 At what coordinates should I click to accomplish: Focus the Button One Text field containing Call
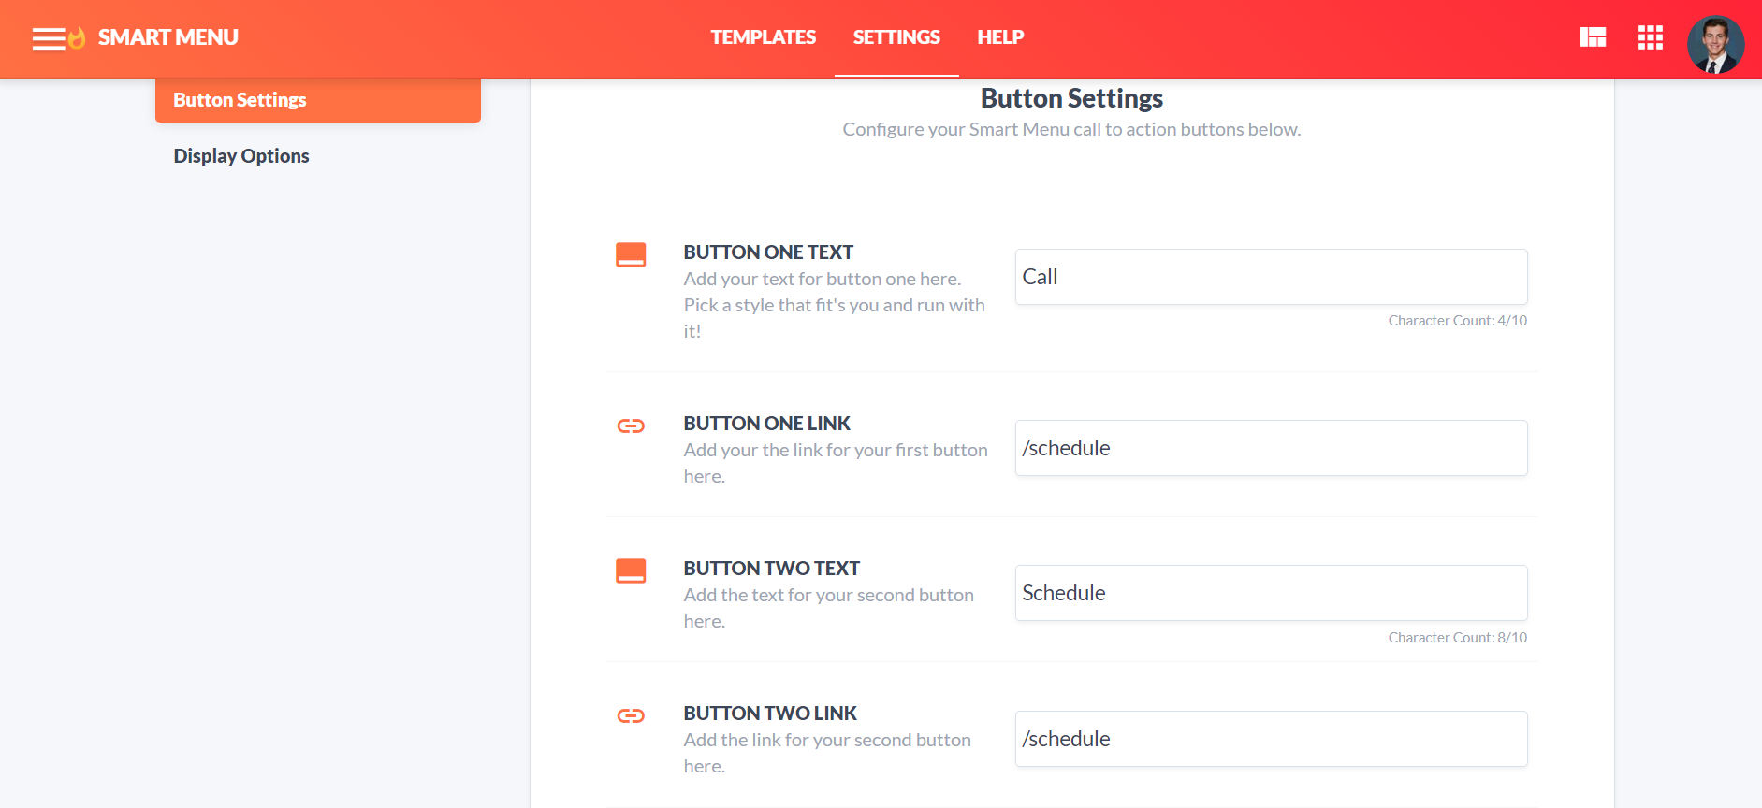(1271, 277)
